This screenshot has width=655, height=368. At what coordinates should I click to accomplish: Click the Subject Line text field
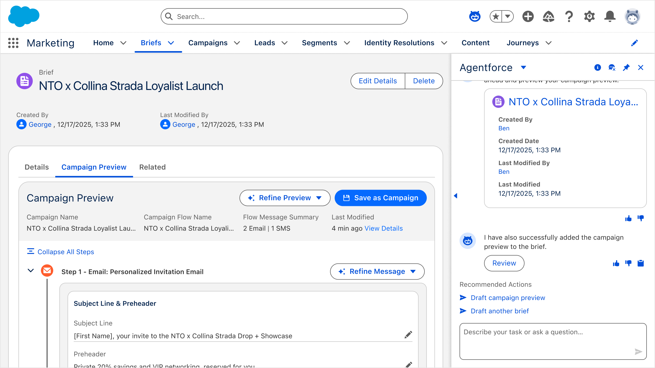coord(243,336)
